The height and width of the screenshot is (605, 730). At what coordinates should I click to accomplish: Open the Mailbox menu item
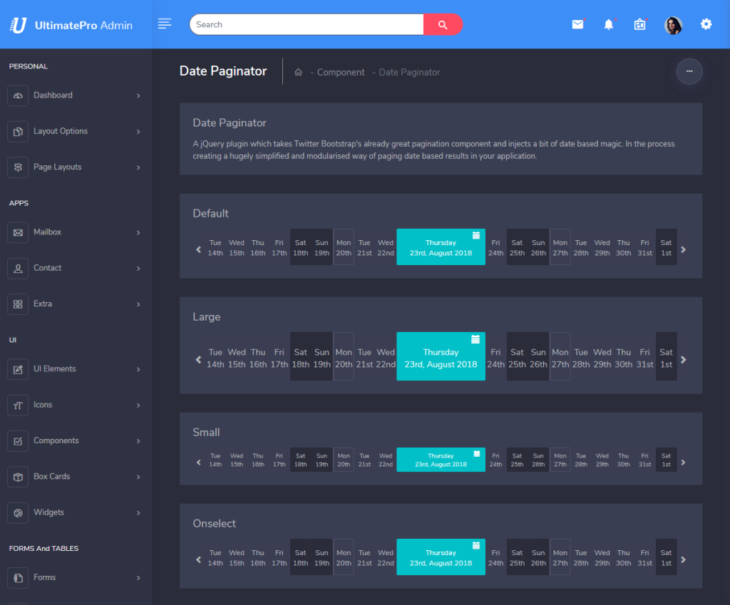[74, 232]
